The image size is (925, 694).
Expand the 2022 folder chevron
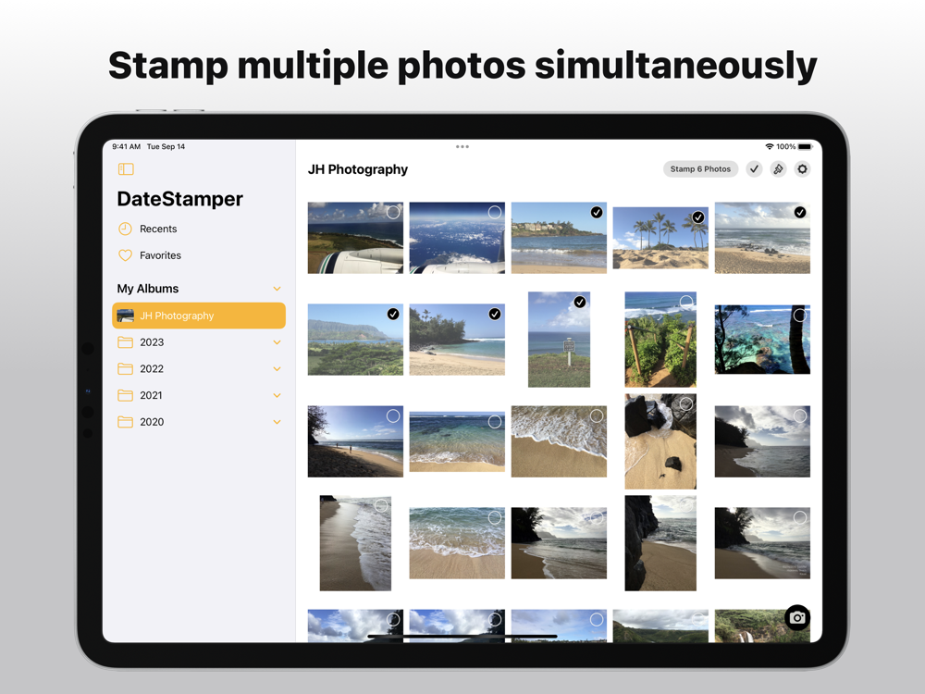point(277,369)
